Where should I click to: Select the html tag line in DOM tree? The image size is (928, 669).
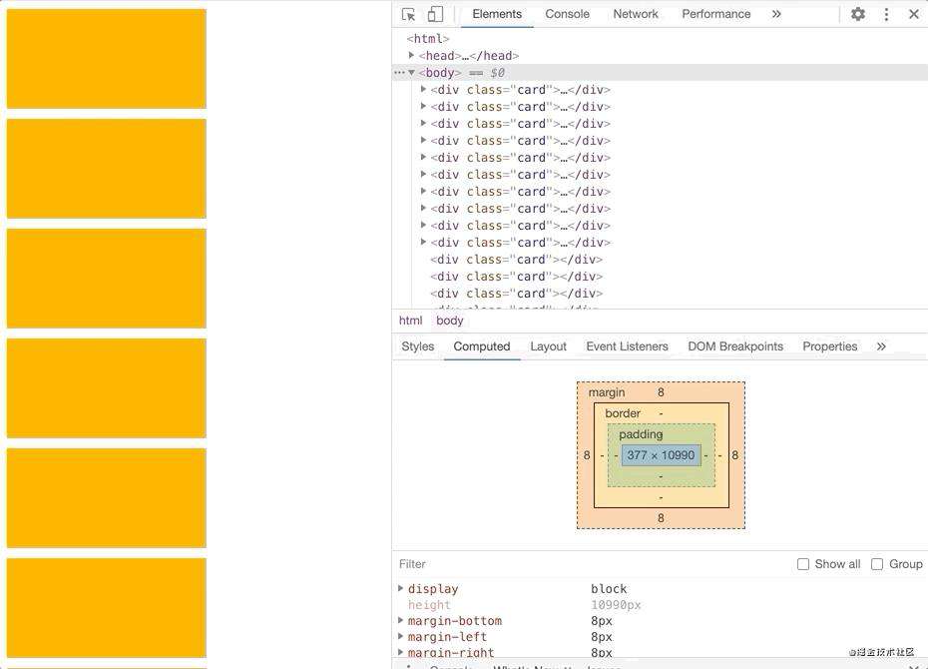pyautogui.click(x=428, y=39)
